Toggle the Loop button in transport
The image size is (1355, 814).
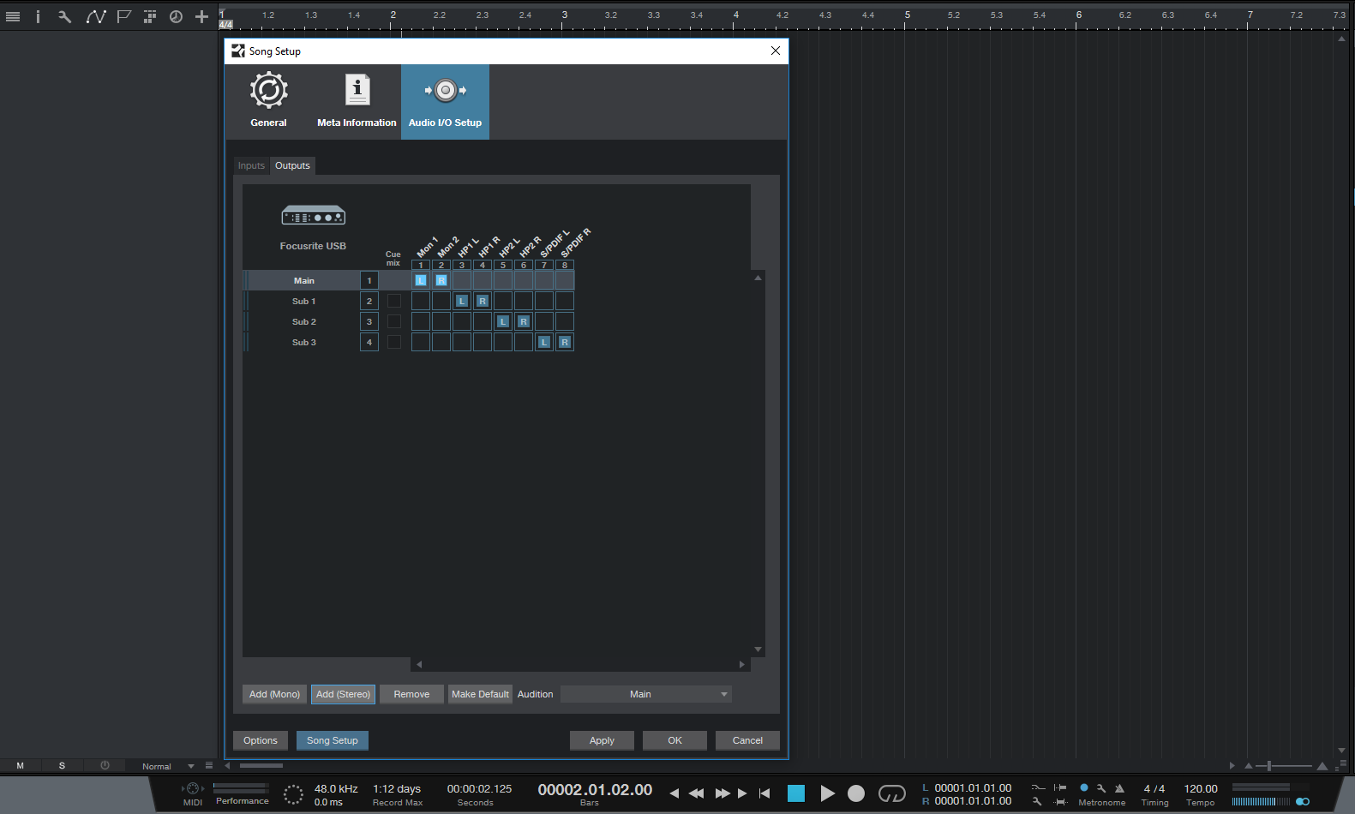(891, 793)
